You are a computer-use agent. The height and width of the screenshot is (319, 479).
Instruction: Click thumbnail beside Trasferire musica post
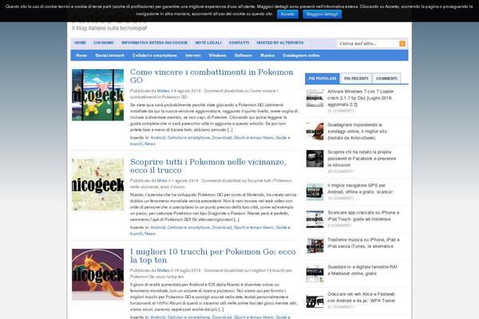[315, 246]
